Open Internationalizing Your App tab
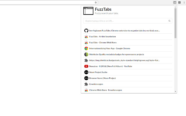The width and height of the screenshot is (186, 116). click(128, 48)
